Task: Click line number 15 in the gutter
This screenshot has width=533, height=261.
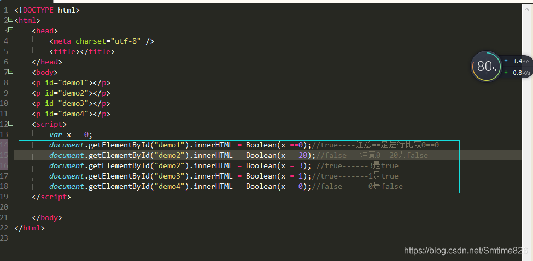Action: click(x=4, y=155)
